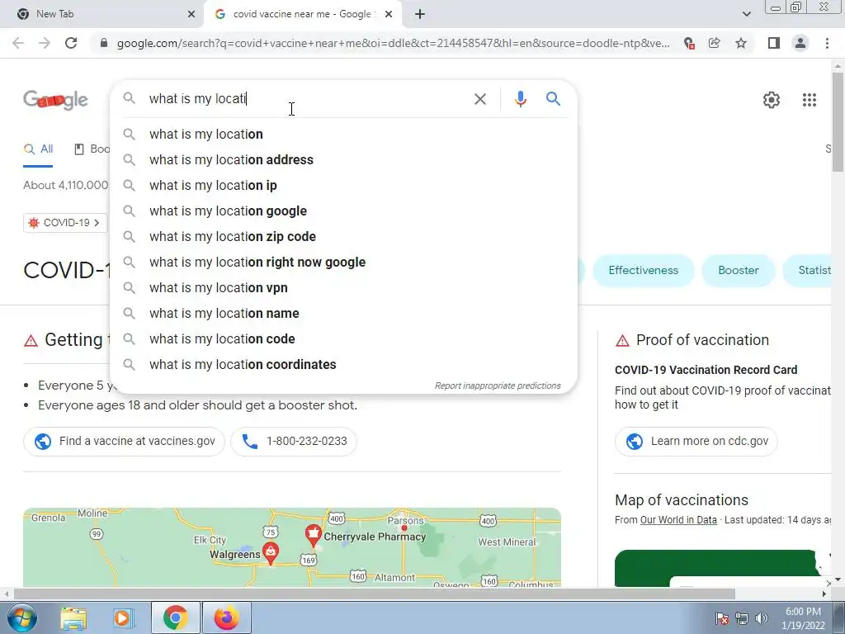Open the Google apps grid

click(x=809, y=100)
